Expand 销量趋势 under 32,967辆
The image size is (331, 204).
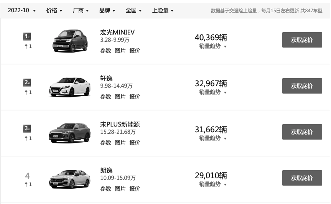pyautogui.click(x=213, y=92)
